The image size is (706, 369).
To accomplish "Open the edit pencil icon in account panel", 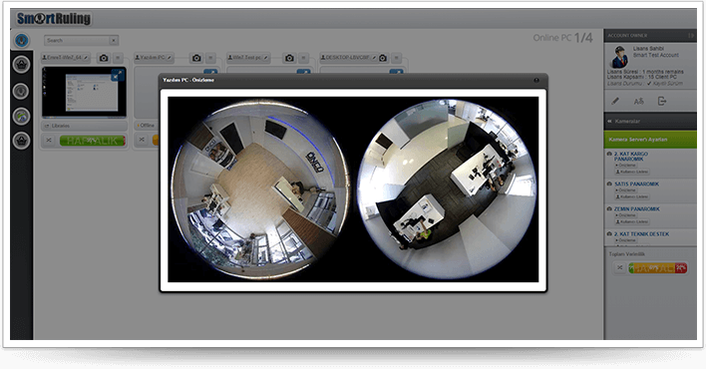I will click(x=615, y=102).
